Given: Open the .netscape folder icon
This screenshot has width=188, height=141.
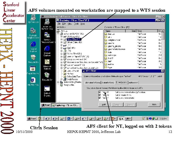Looking at the screenshot, I should (x=106, y=55).
